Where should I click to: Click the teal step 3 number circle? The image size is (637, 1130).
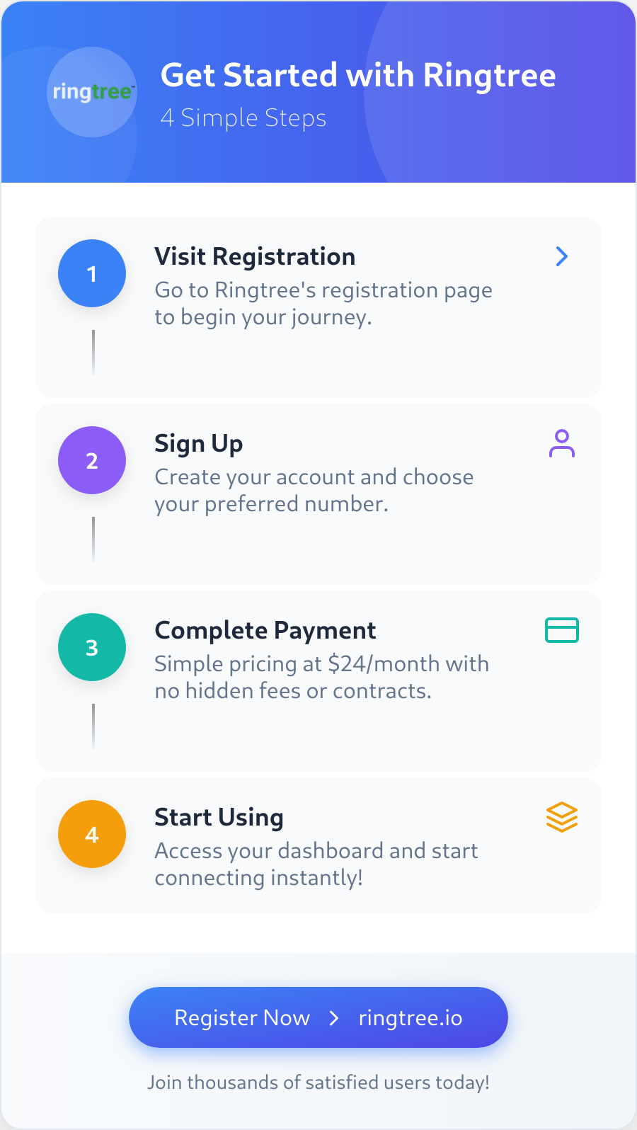[x=92, y=647]
